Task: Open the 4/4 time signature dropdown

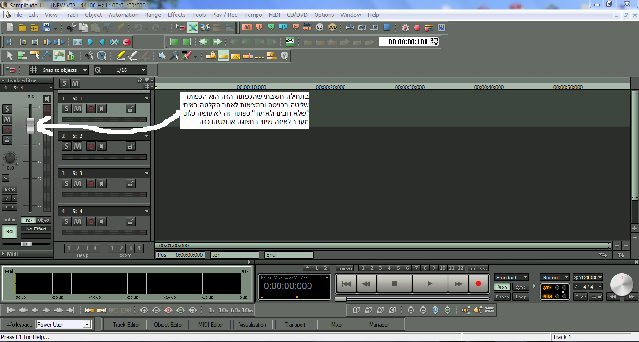Action: click(x=588, y=287)
